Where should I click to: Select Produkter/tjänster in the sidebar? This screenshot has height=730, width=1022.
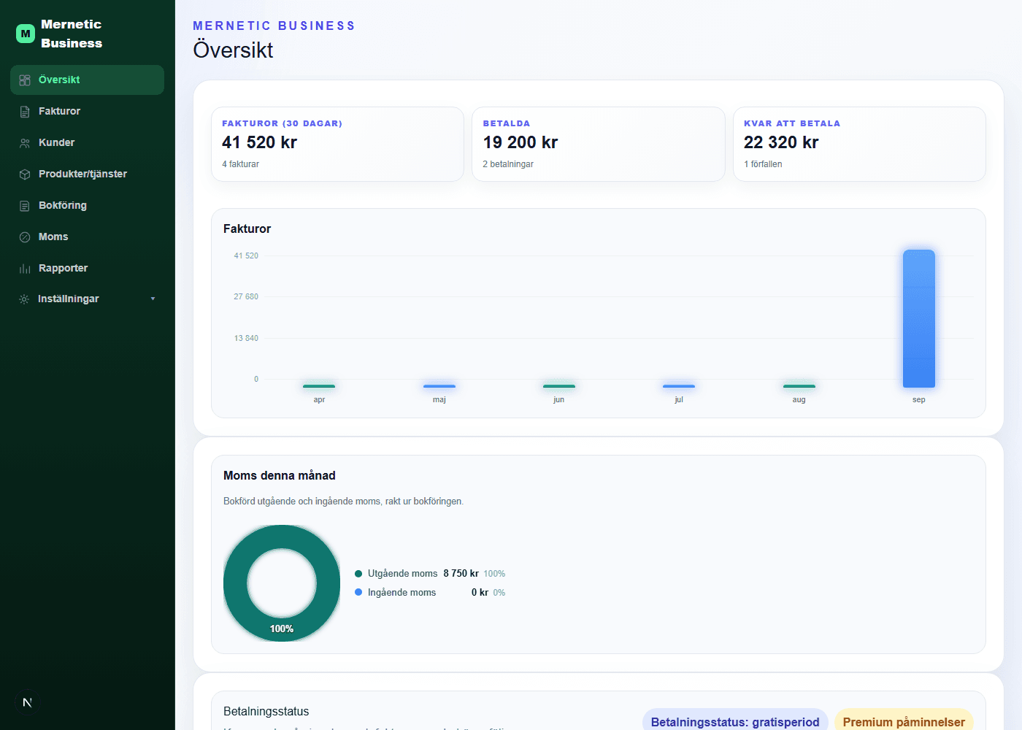[87, 174]
